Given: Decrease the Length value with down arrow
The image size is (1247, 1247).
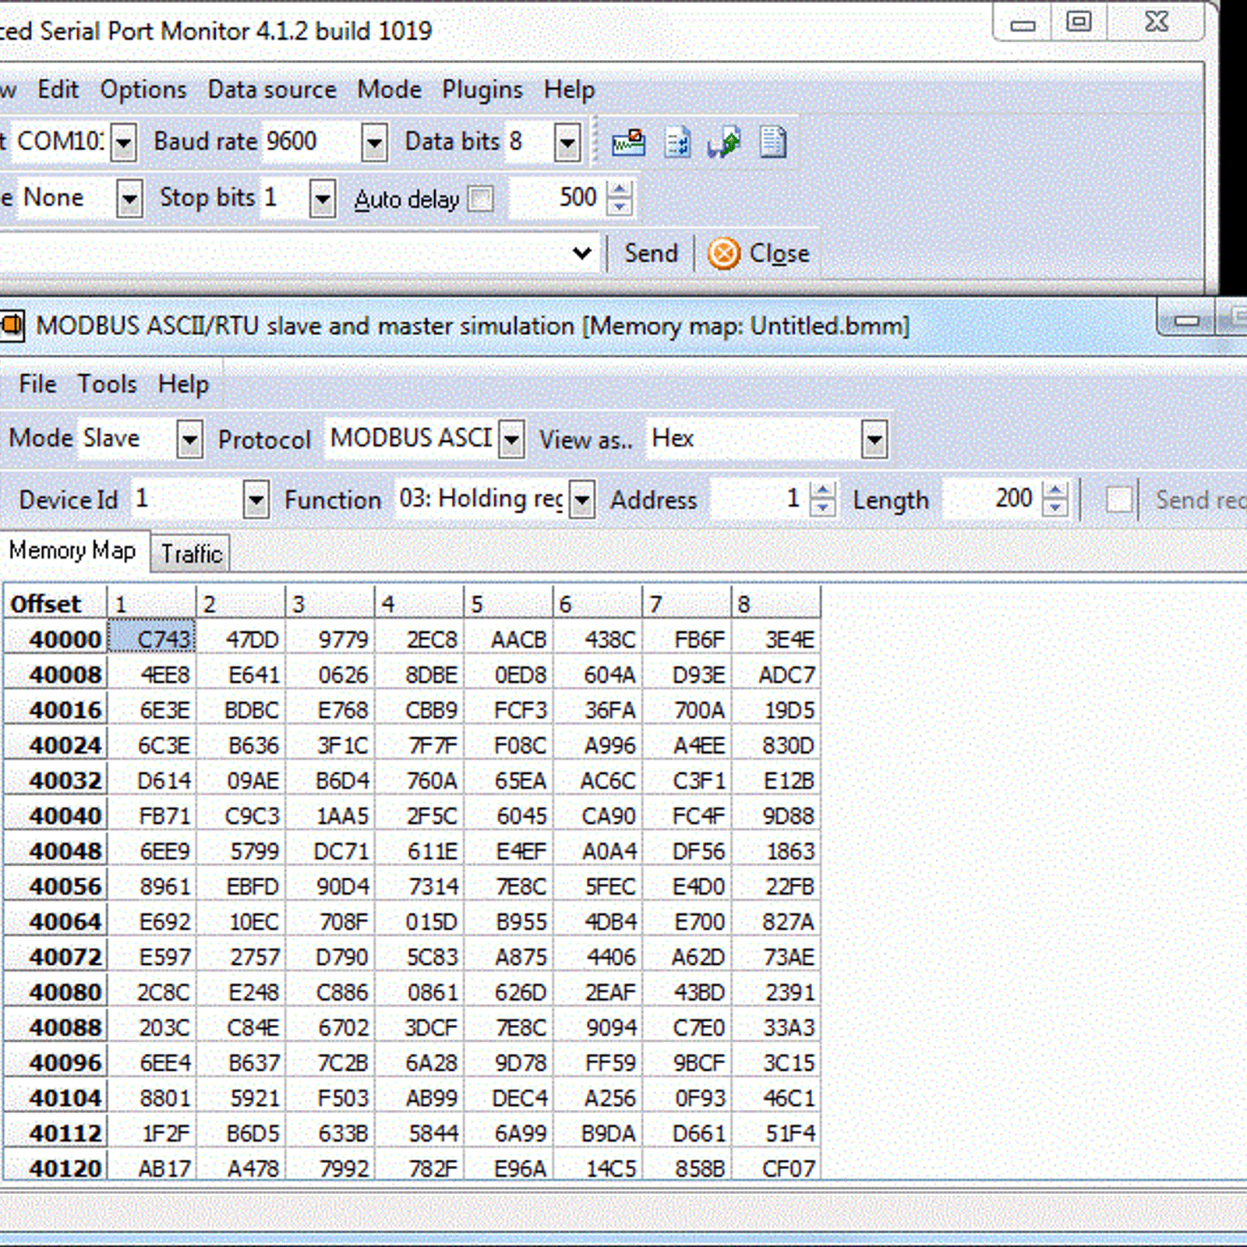Looking at the screenshot, I should click(x=1055, y=507).
